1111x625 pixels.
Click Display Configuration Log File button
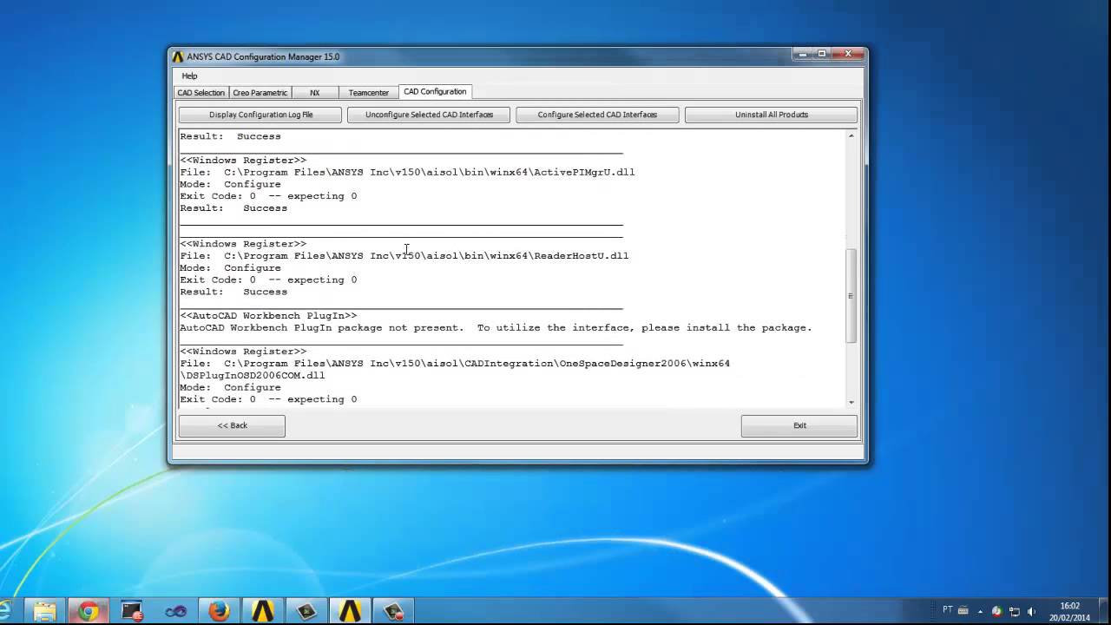tap(260, 115)
